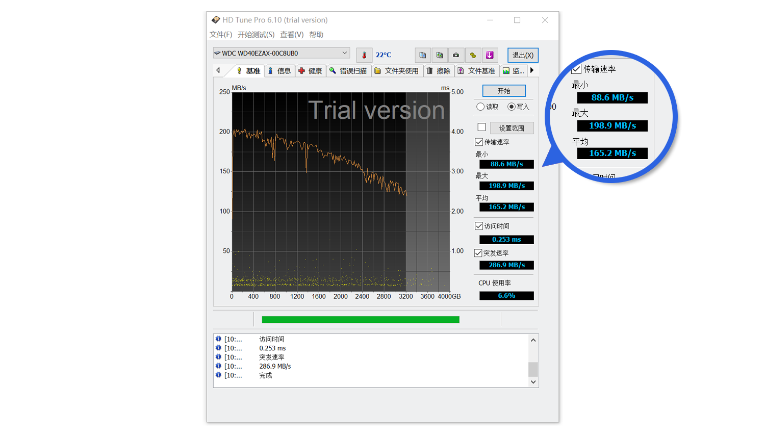Maximize the HD Tune Pro window
This screenshot has width=765, height=437.
[x=517, y=20]
